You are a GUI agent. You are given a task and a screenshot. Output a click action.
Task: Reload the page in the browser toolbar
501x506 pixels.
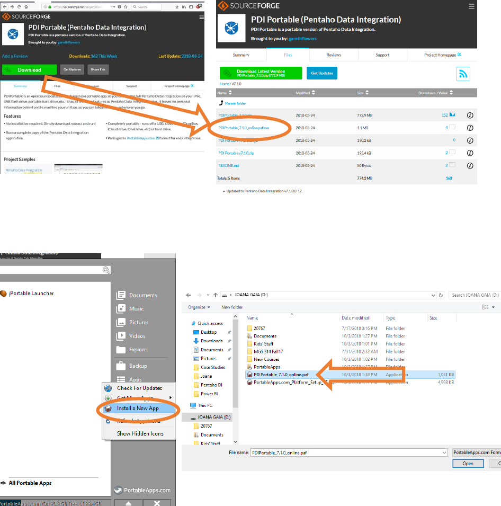pyautogui.click(x=19, y=6)
